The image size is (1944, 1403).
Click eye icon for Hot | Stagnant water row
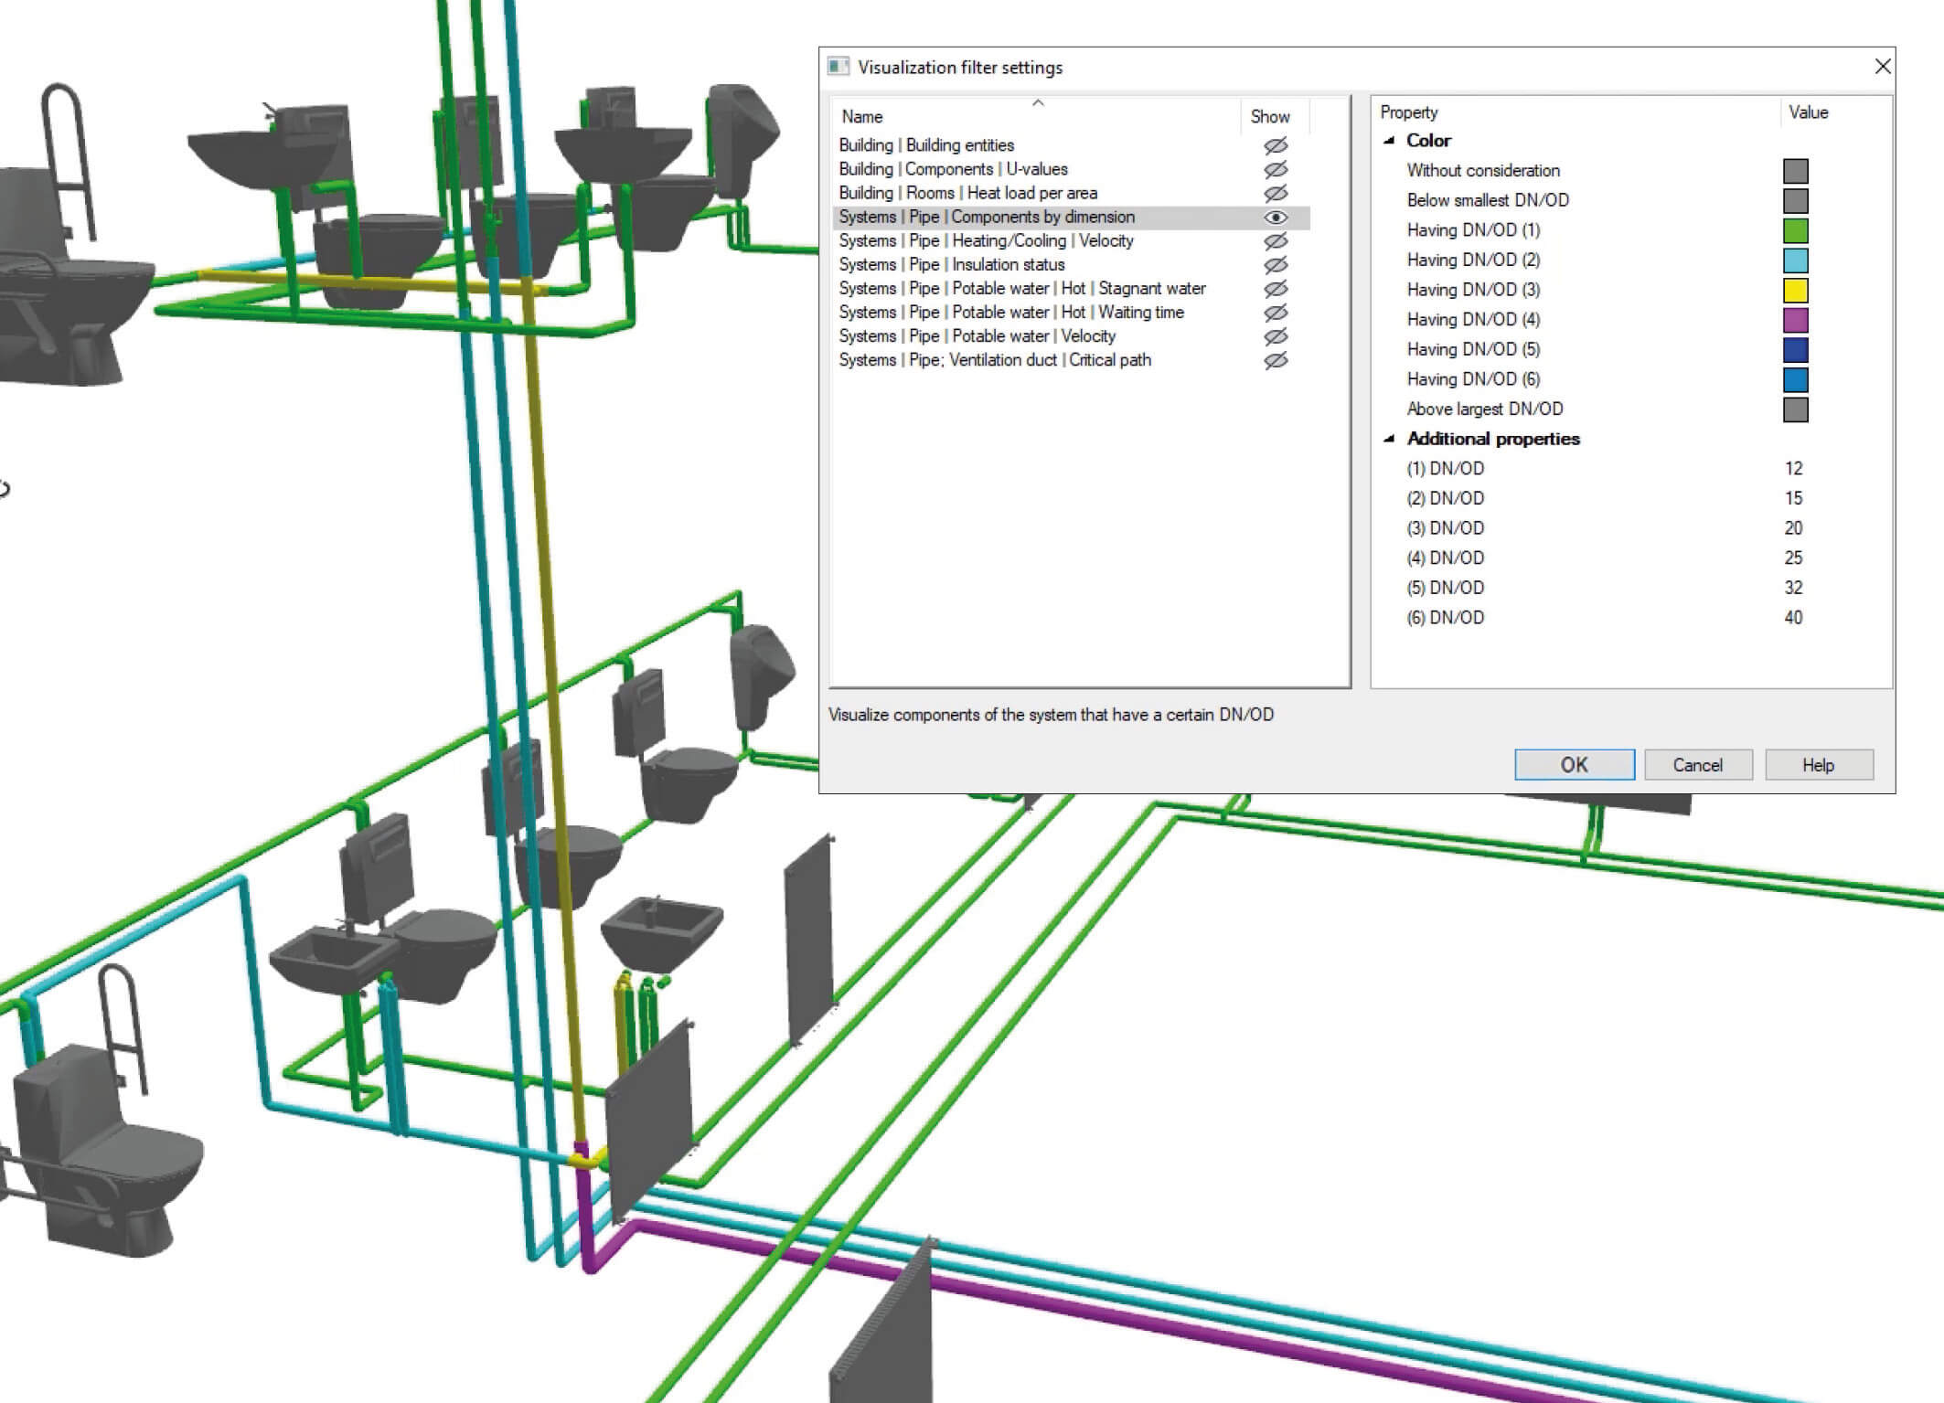(1276, 288)
